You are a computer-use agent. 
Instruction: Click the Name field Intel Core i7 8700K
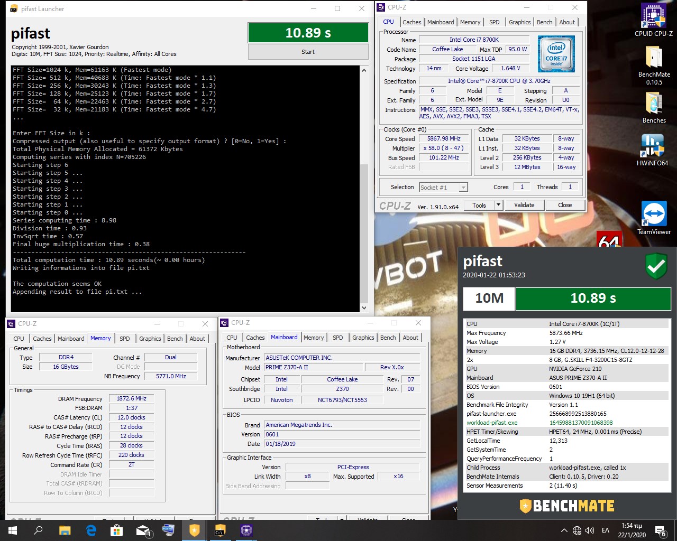(x=474, y=40)
